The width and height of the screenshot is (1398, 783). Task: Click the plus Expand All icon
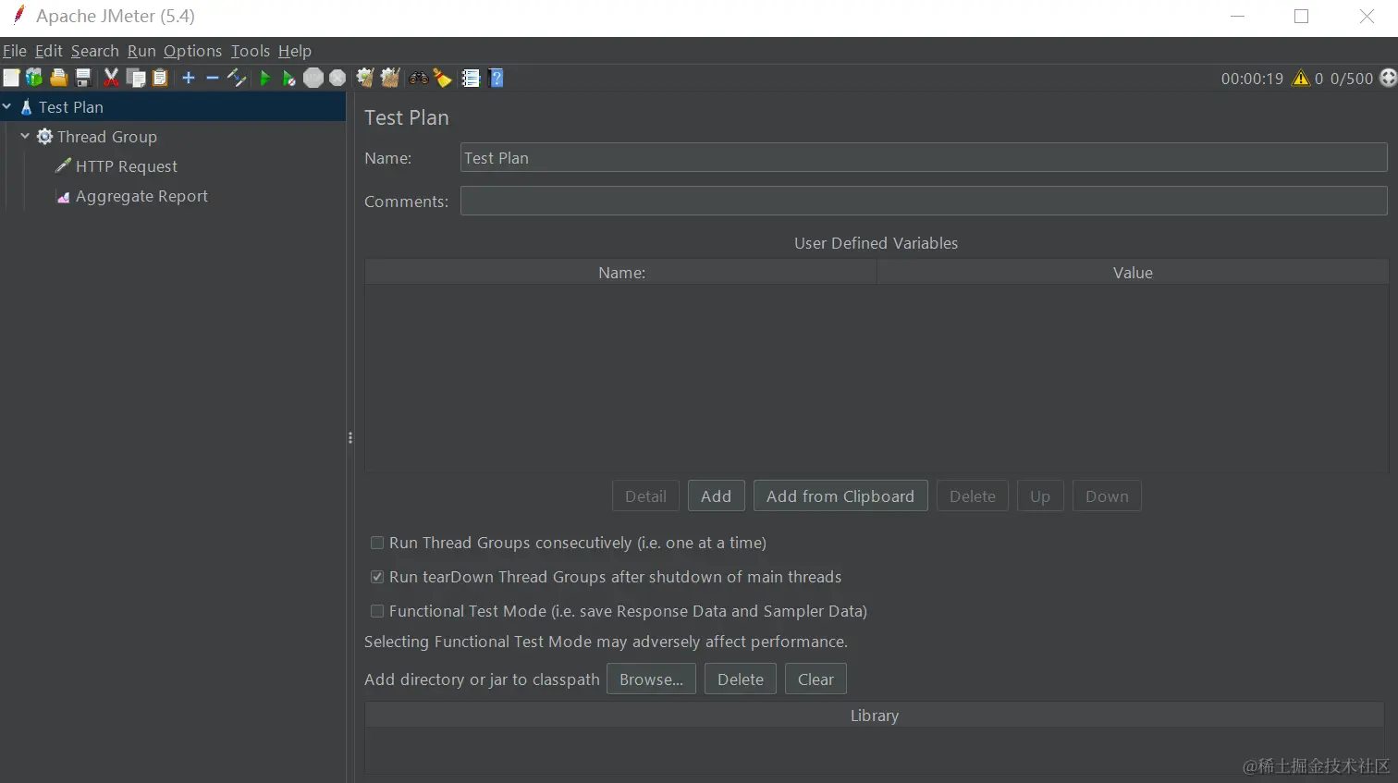[189, 79]
